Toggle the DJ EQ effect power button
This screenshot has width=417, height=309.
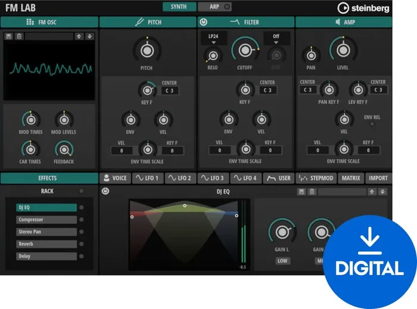pyautogui.click(x=105, y=191)
